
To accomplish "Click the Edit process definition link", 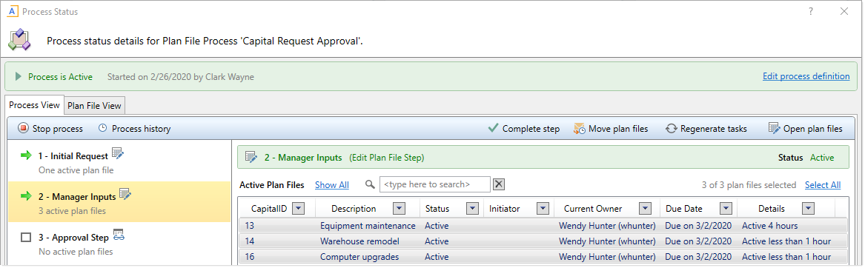I will (x=806, y=76).
